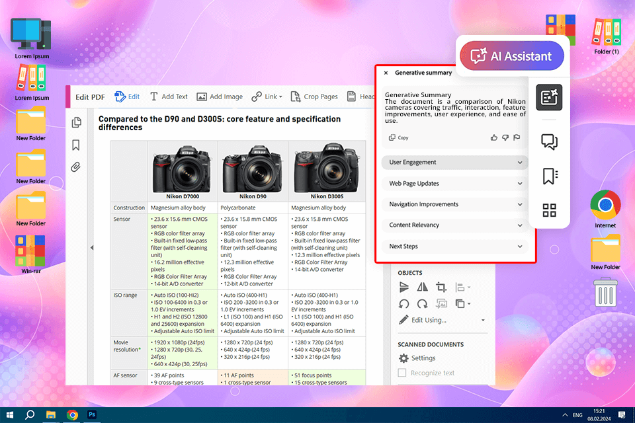Open the align objects dropdown
This screenshot has width=635, height=423.
click(x=462, y=288)
